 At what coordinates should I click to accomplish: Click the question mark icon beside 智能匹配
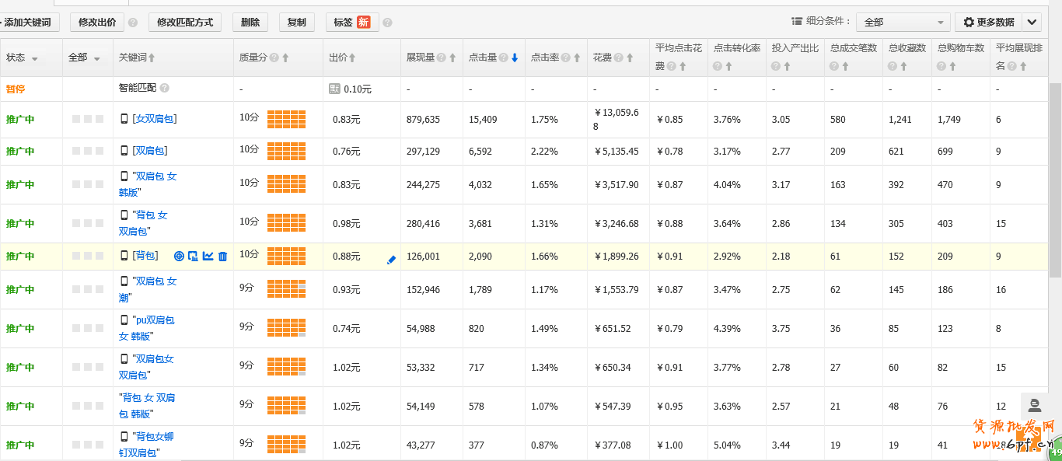165,89
